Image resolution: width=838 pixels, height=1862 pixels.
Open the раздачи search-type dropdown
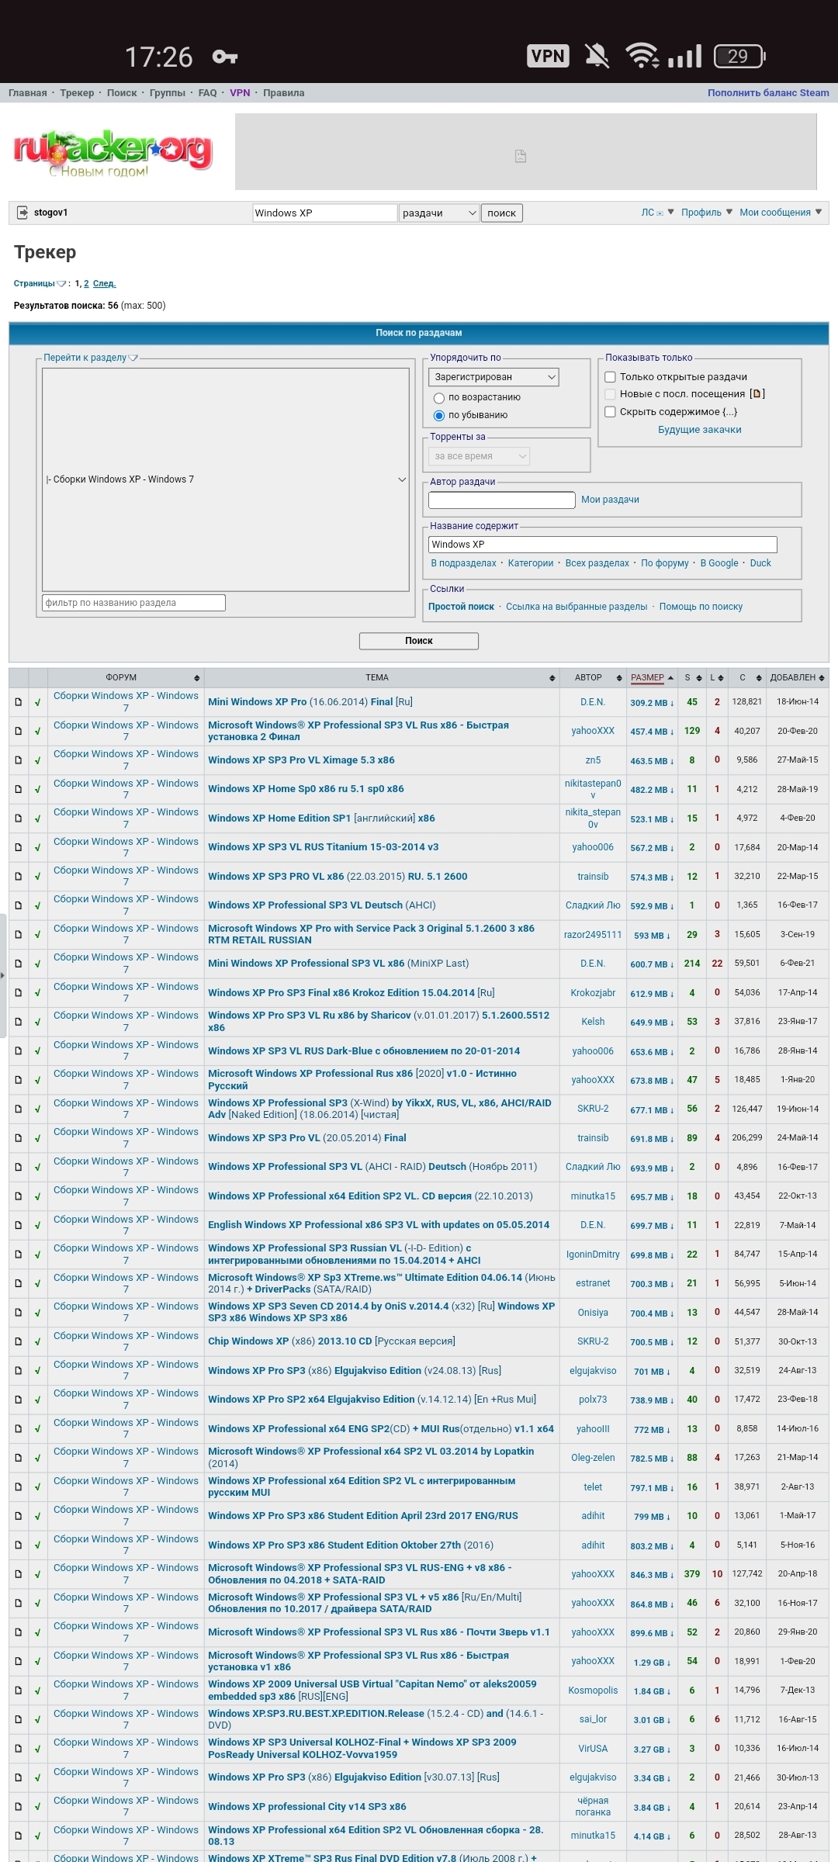pos(439,213)
